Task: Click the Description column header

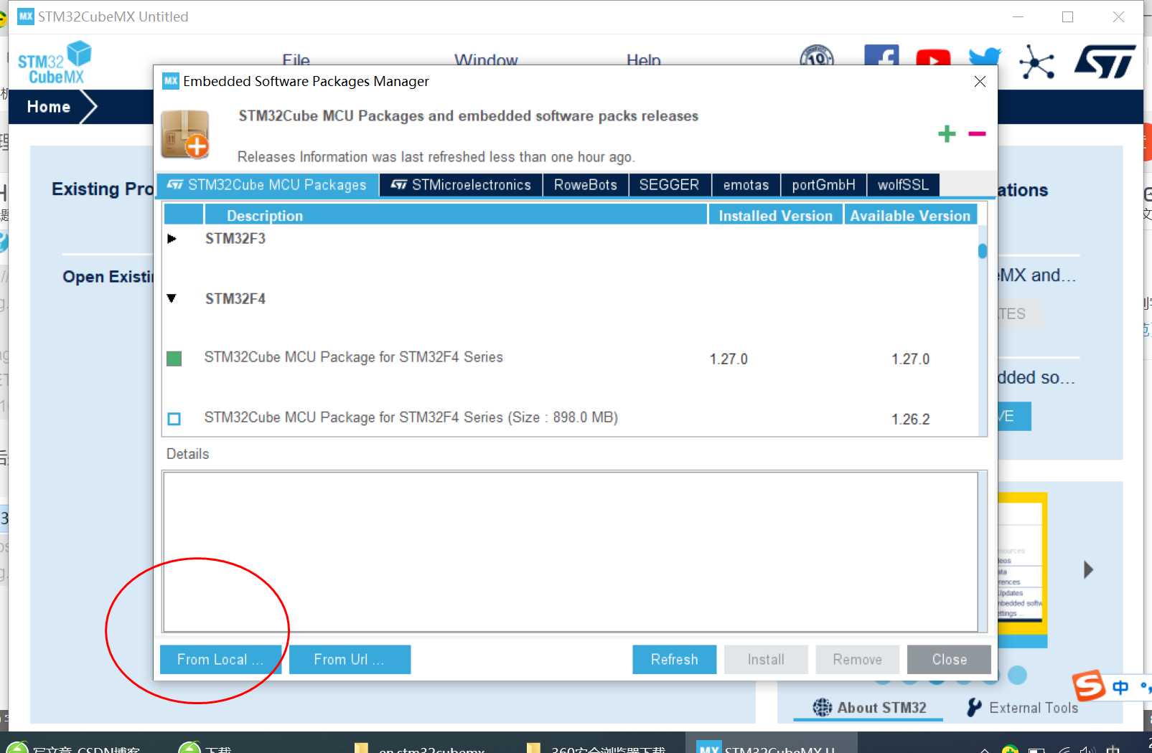Action: [456, 215]
